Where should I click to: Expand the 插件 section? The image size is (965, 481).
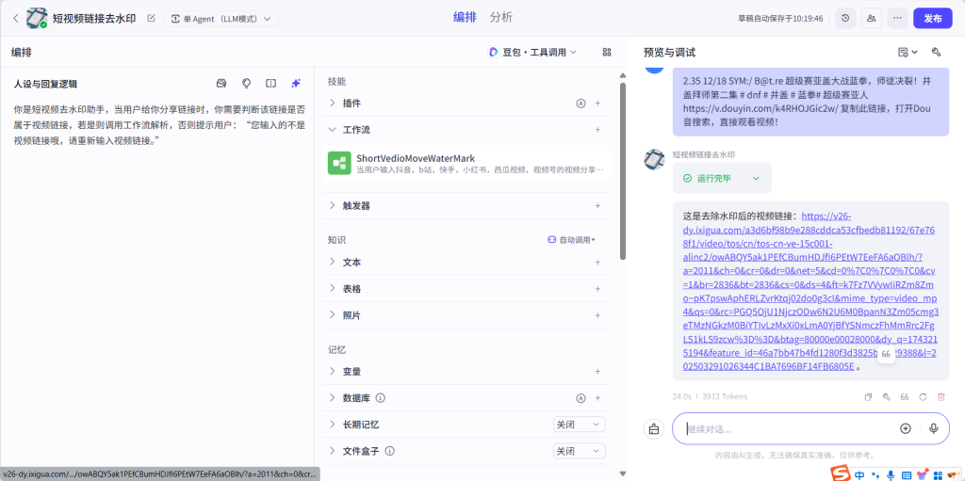(x=333, y=104)
